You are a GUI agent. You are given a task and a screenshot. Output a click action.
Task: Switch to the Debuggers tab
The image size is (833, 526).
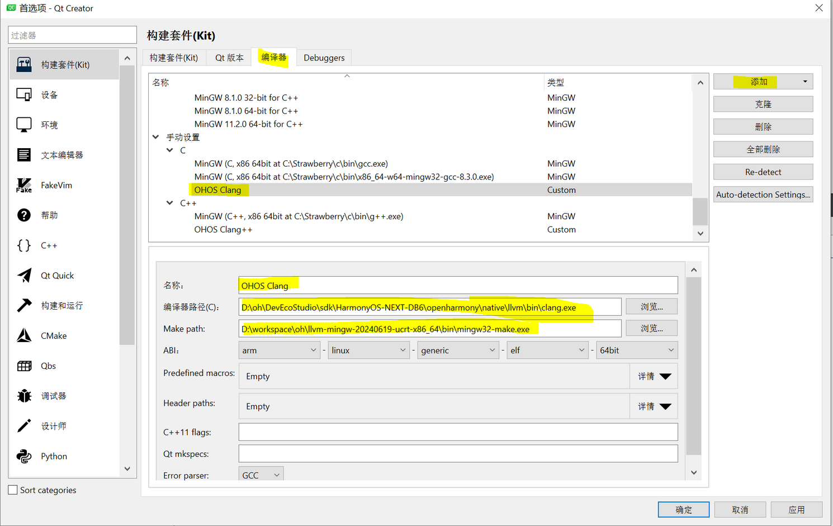[324, 57]
